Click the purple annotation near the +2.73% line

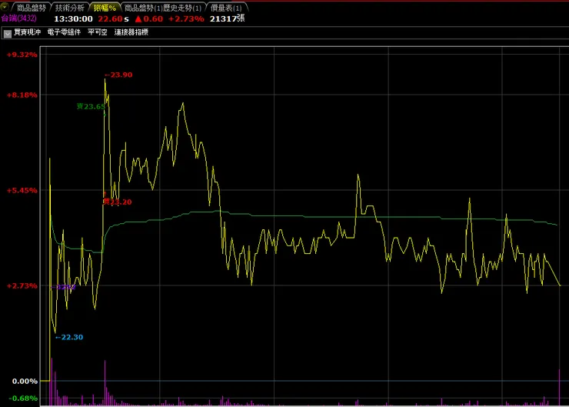point(63,287)
